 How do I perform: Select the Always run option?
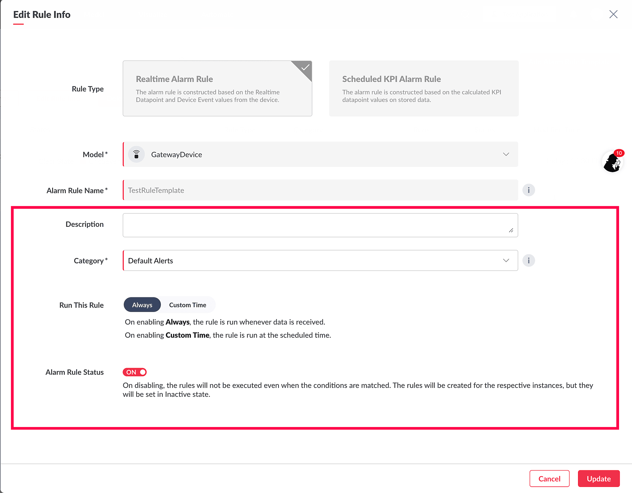point(142,305)
